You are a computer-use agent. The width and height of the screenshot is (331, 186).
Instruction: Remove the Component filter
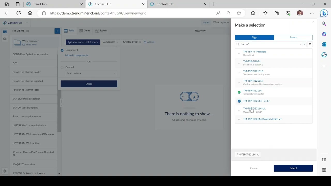pyautogui.click(x=117, y=42)
